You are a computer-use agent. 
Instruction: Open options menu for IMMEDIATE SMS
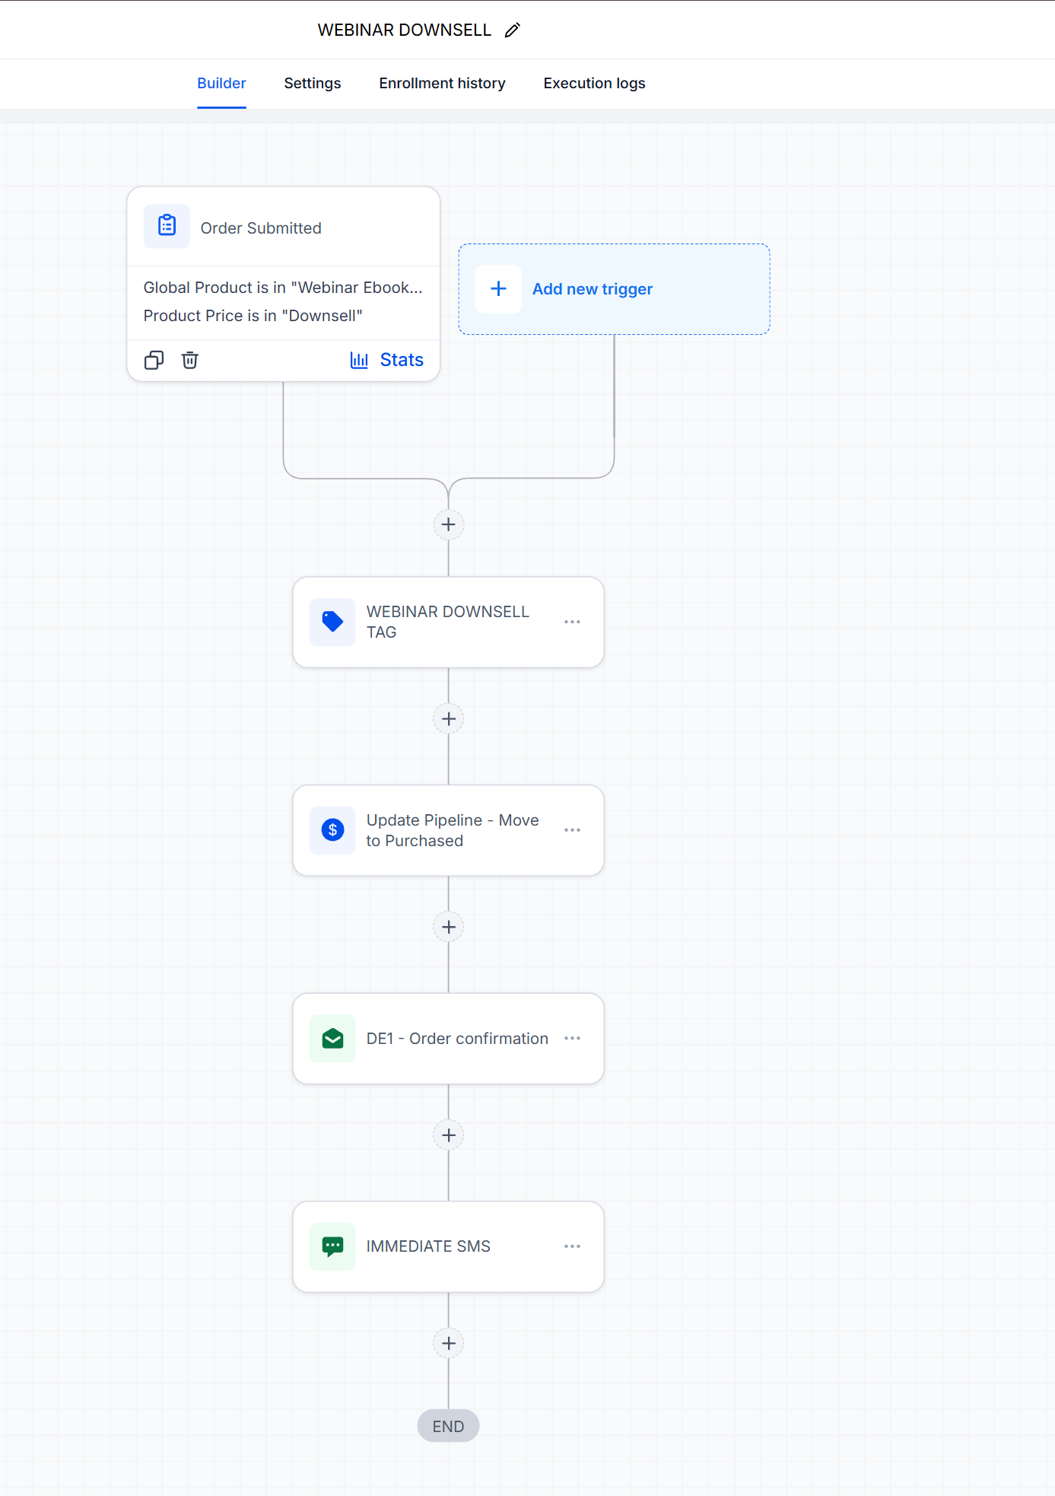point(572,1246)
